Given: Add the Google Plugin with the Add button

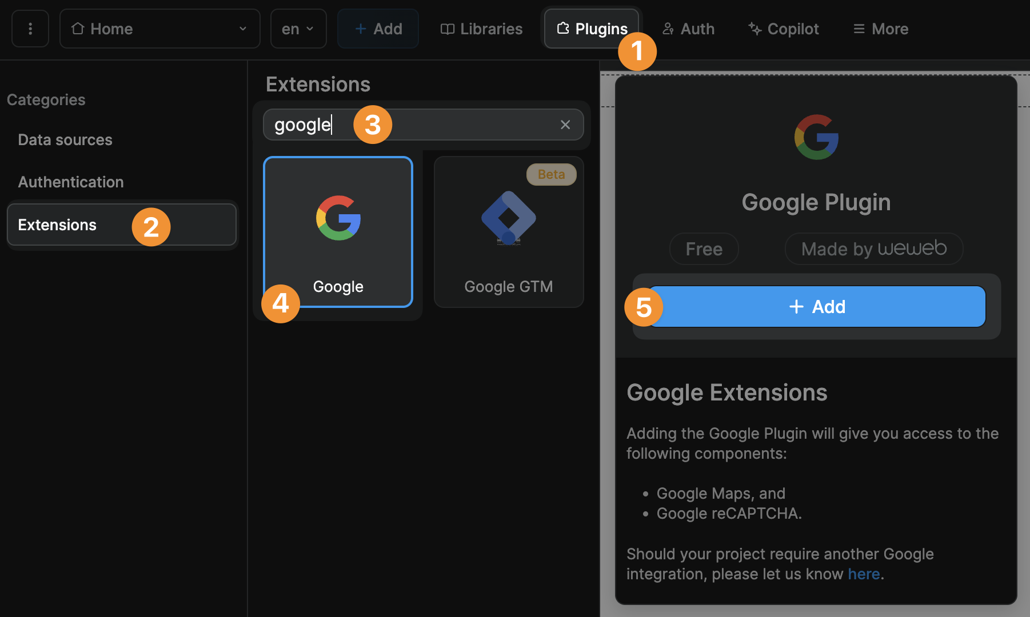Looking at the screenshot, I should pos(816,306).
